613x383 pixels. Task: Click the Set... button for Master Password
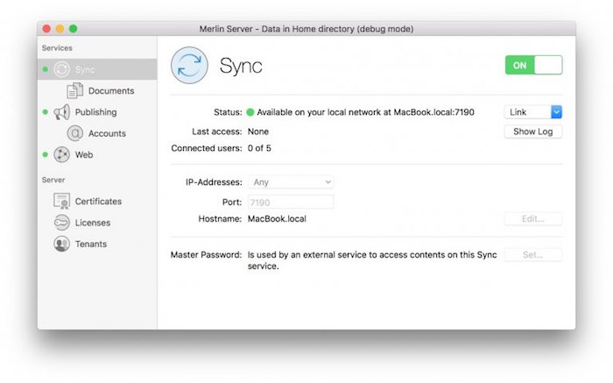[533, 255]
